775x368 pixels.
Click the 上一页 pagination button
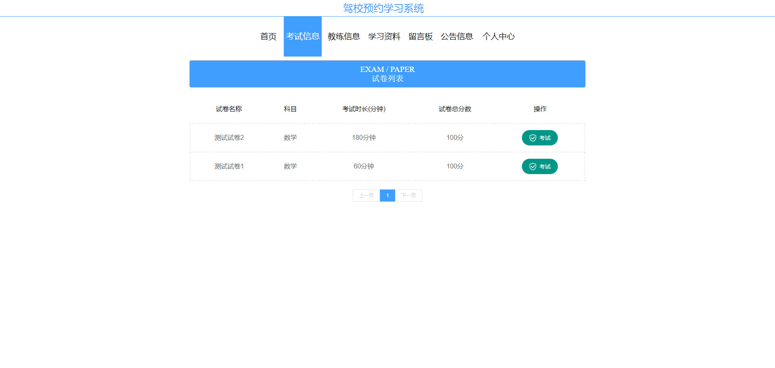coord(367,196)
